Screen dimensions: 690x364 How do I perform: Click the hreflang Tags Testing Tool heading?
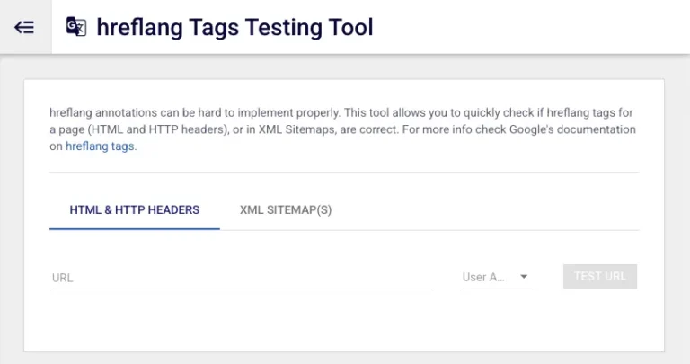point(234,27)
